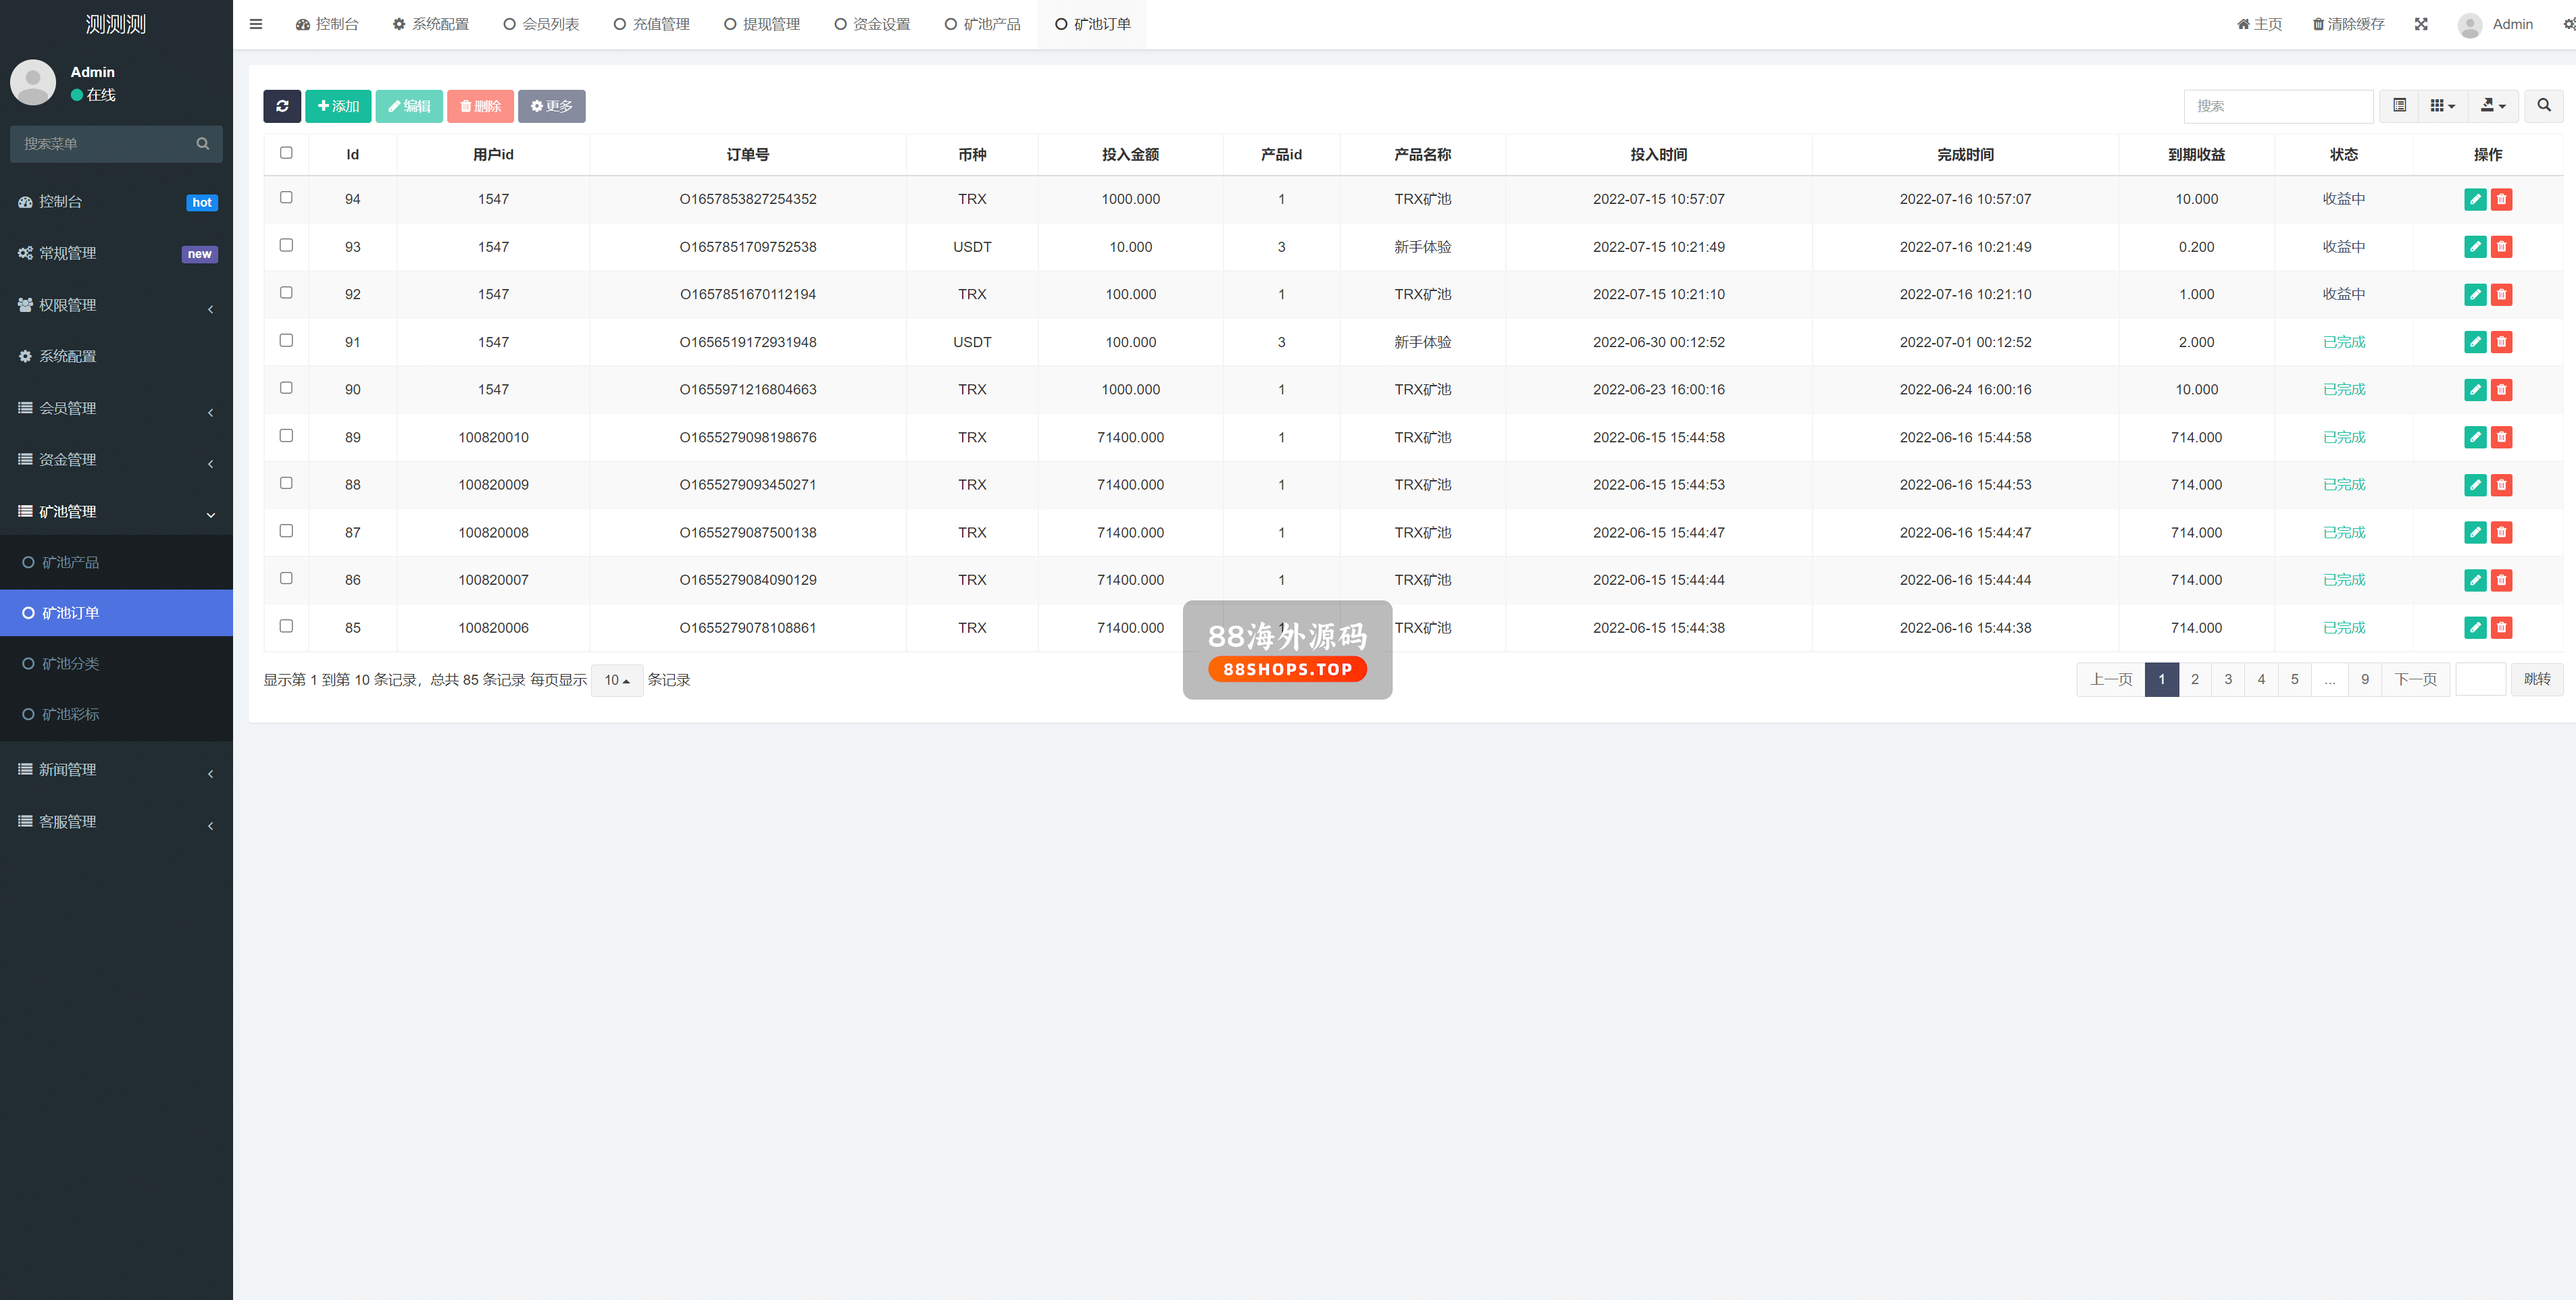Click the magnifier search icon button
The height and width of the screenshot is (1300, 2576).
2543,106
